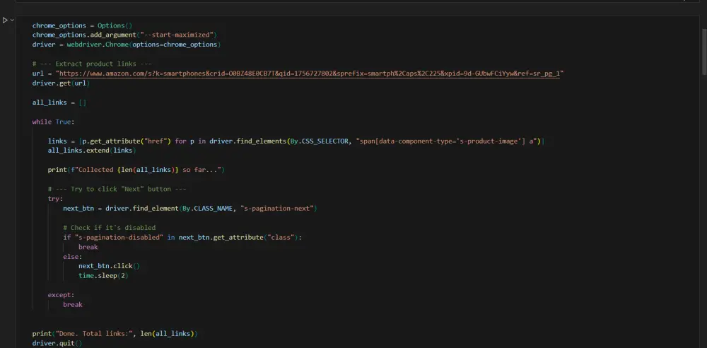The image size is (707, 348).
Task: Click the 'break' under the except clause
Action: (x=73, y=305)
